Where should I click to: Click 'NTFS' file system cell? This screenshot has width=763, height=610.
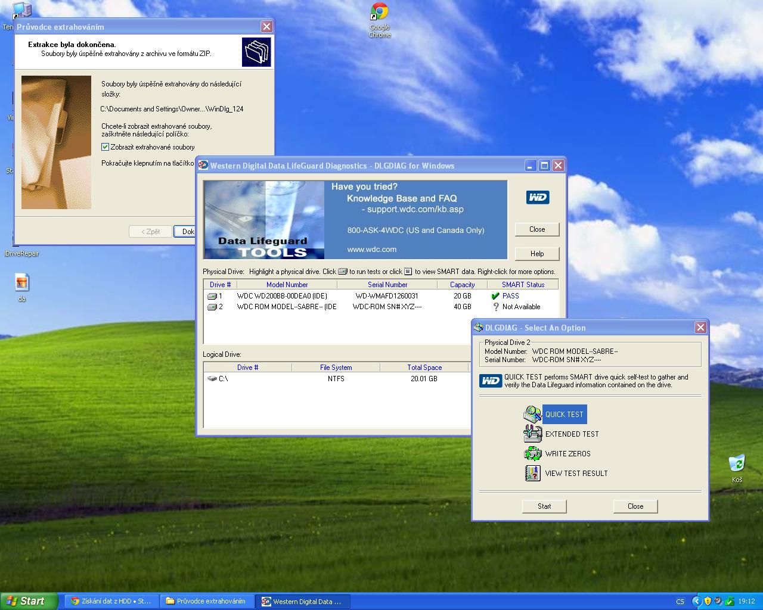336,379
